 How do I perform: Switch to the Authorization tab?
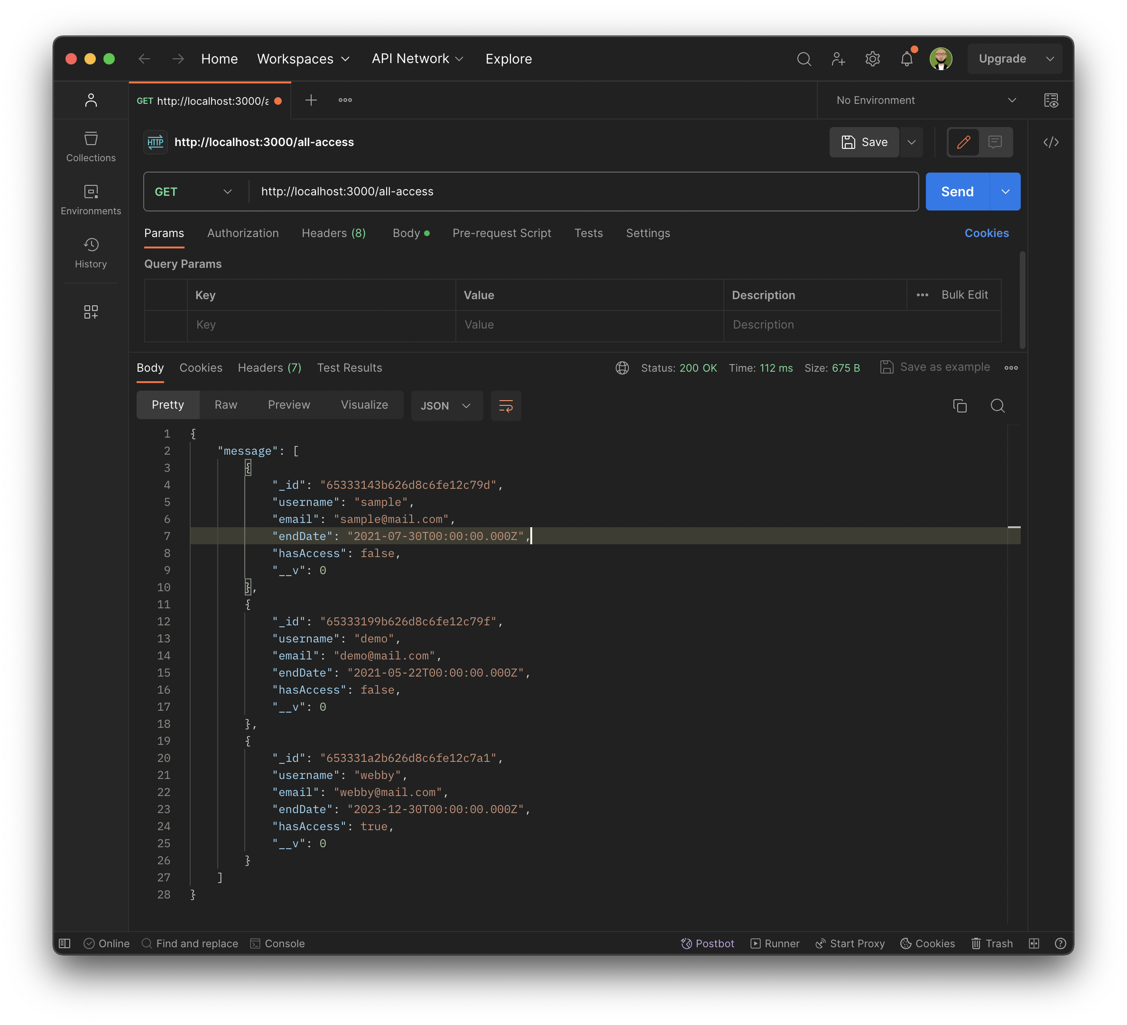(243, 233)
